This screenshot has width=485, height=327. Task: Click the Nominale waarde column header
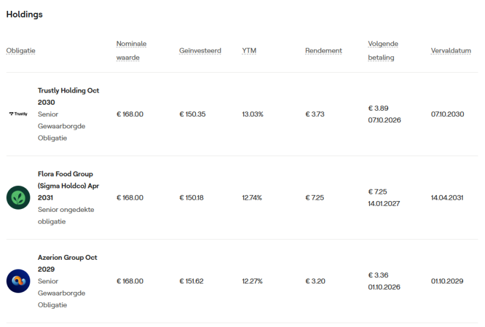point(131,50)
